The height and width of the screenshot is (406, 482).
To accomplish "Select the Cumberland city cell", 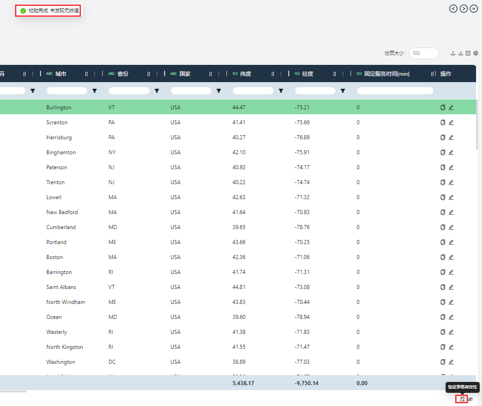I will (61, 227).
